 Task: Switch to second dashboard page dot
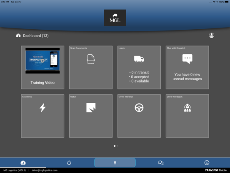click(x=117, y=146)
